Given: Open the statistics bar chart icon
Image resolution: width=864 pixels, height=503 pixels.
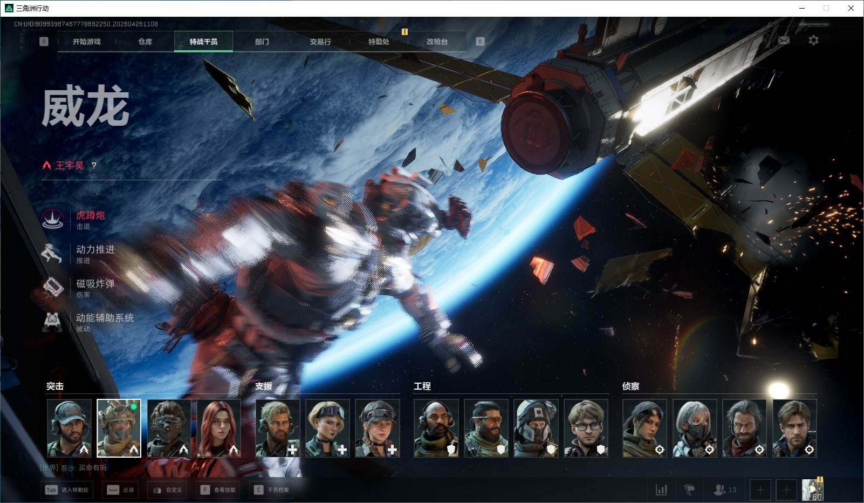Looking at the screenshot, I should click(661, 490).
